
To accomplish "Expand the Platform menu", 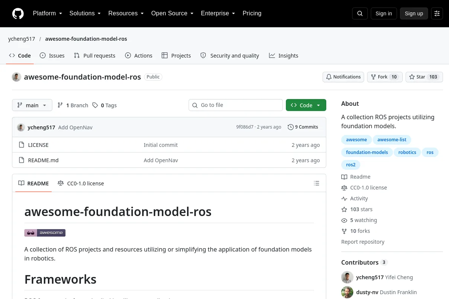I will (48, 13).
